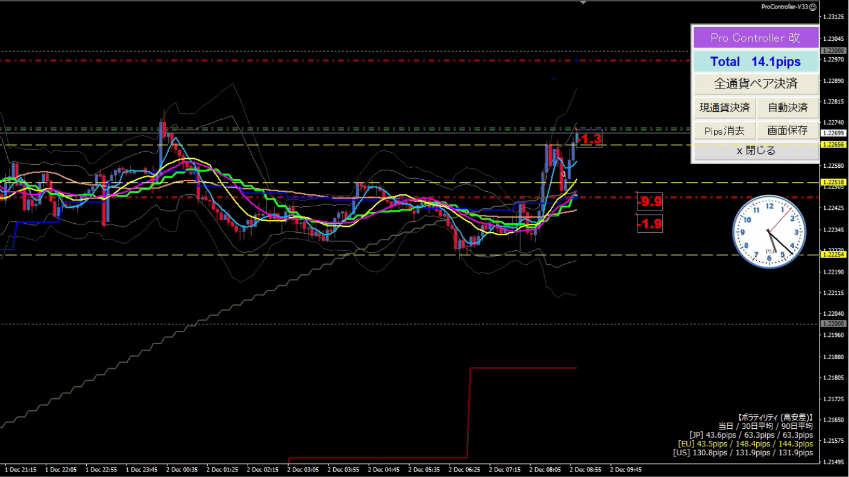Click the small white arrow marker on candles
The width and height of the screenshot is (849, 477).
coord(563,174)
